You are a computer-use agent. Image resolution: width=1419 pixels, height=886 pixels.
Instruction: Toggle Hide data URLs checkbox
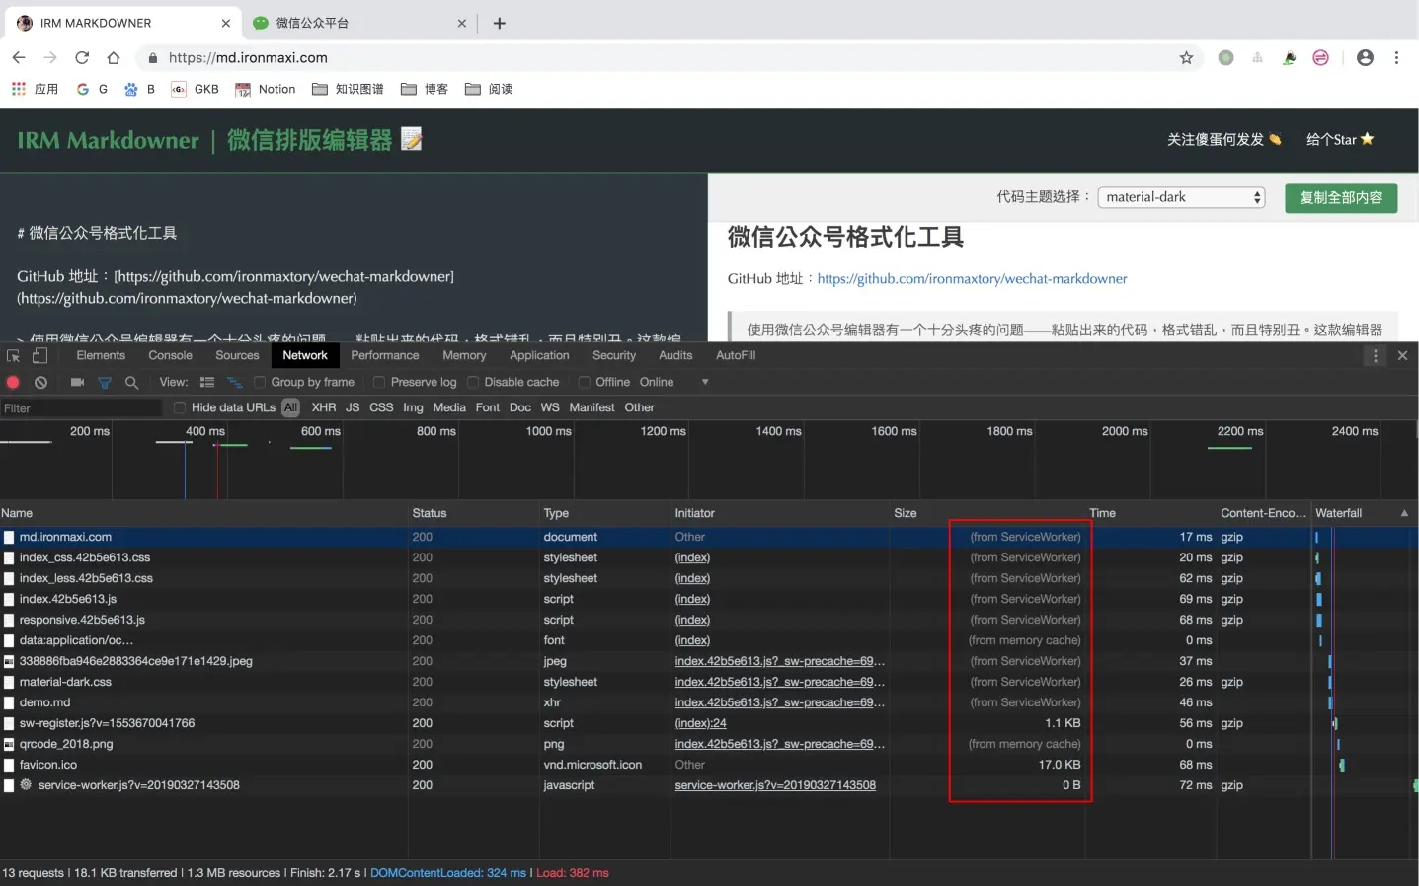tap(180, 407)
